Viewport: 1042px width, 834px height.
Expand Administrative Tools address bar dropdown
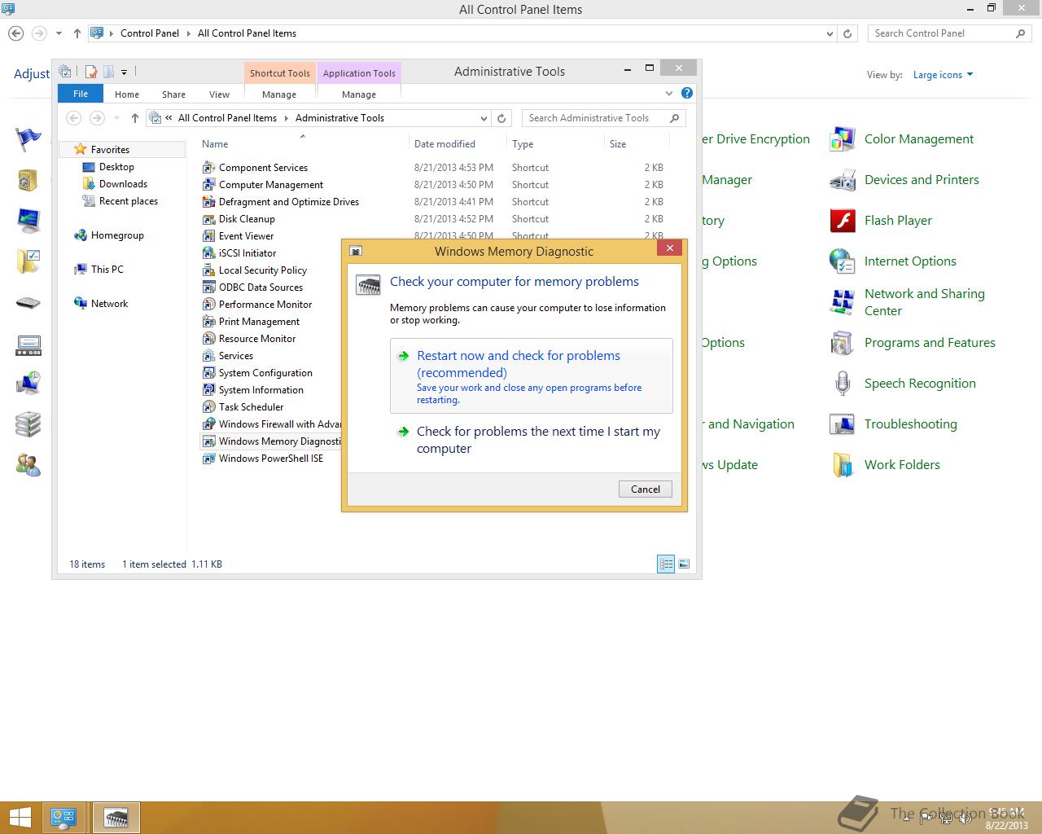pyautogui.click(x=484, y=118)
